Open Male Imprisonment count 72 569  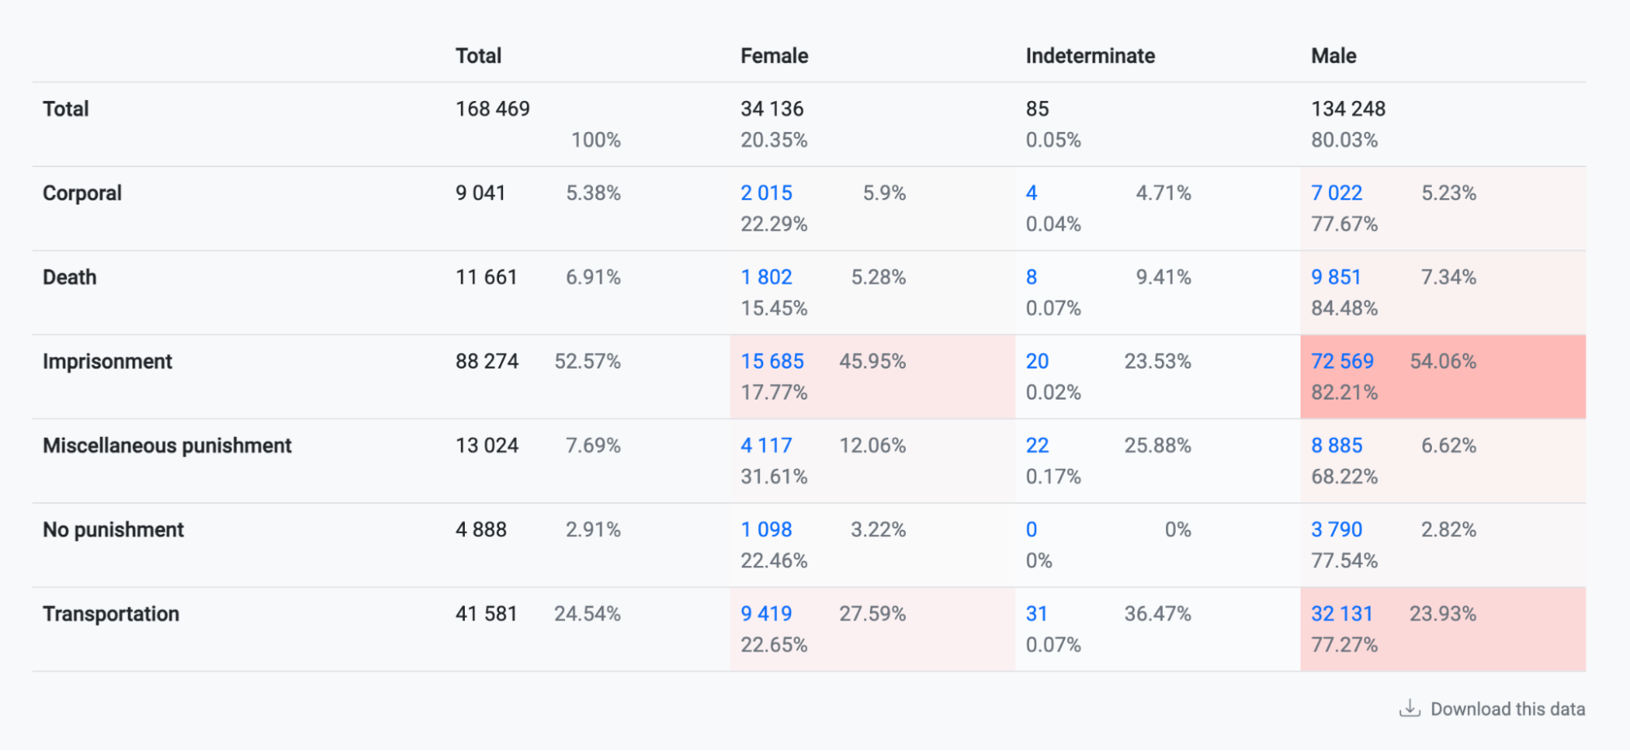pos(1342,361)
